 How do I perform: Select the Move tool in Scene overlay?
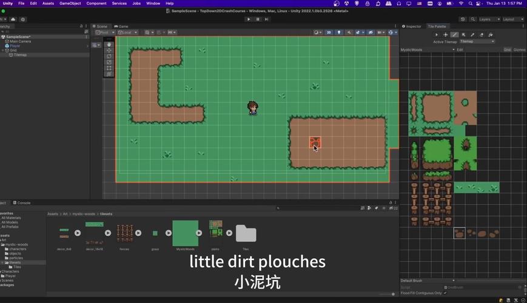coord(109,50)
